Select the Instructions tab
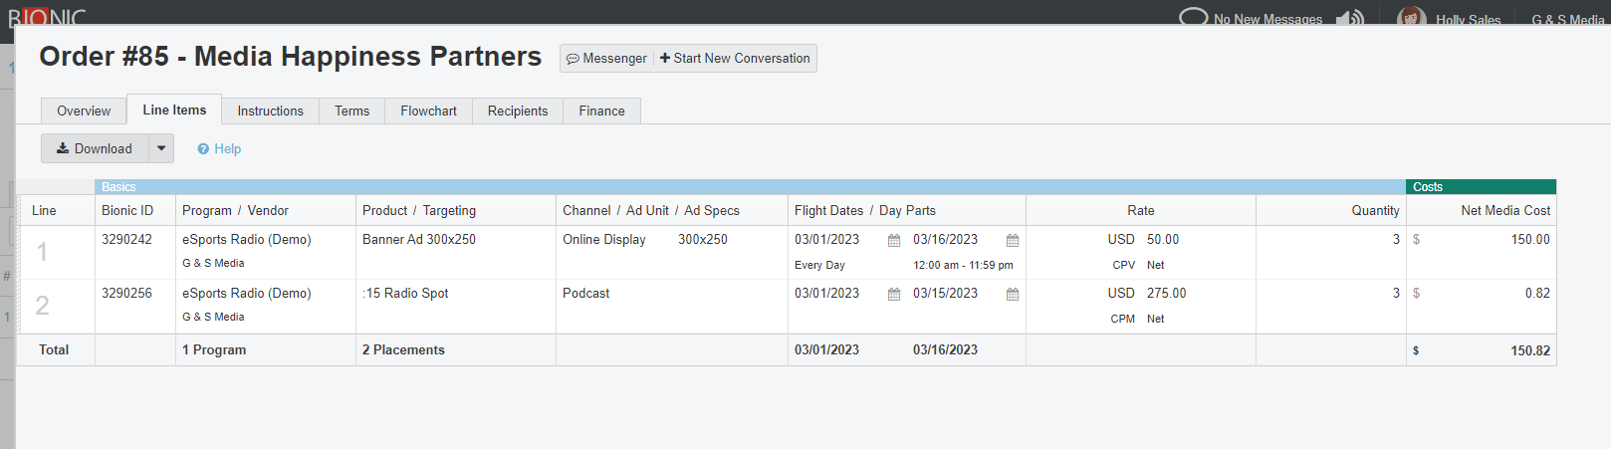Screen dimensions: 1611x449 [x=270, y=111]
